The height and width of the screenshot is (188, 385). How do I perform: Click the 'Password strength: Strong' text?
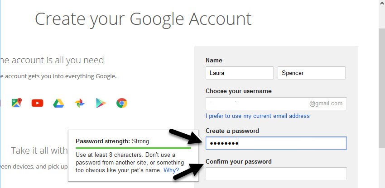tap(112, 141)
